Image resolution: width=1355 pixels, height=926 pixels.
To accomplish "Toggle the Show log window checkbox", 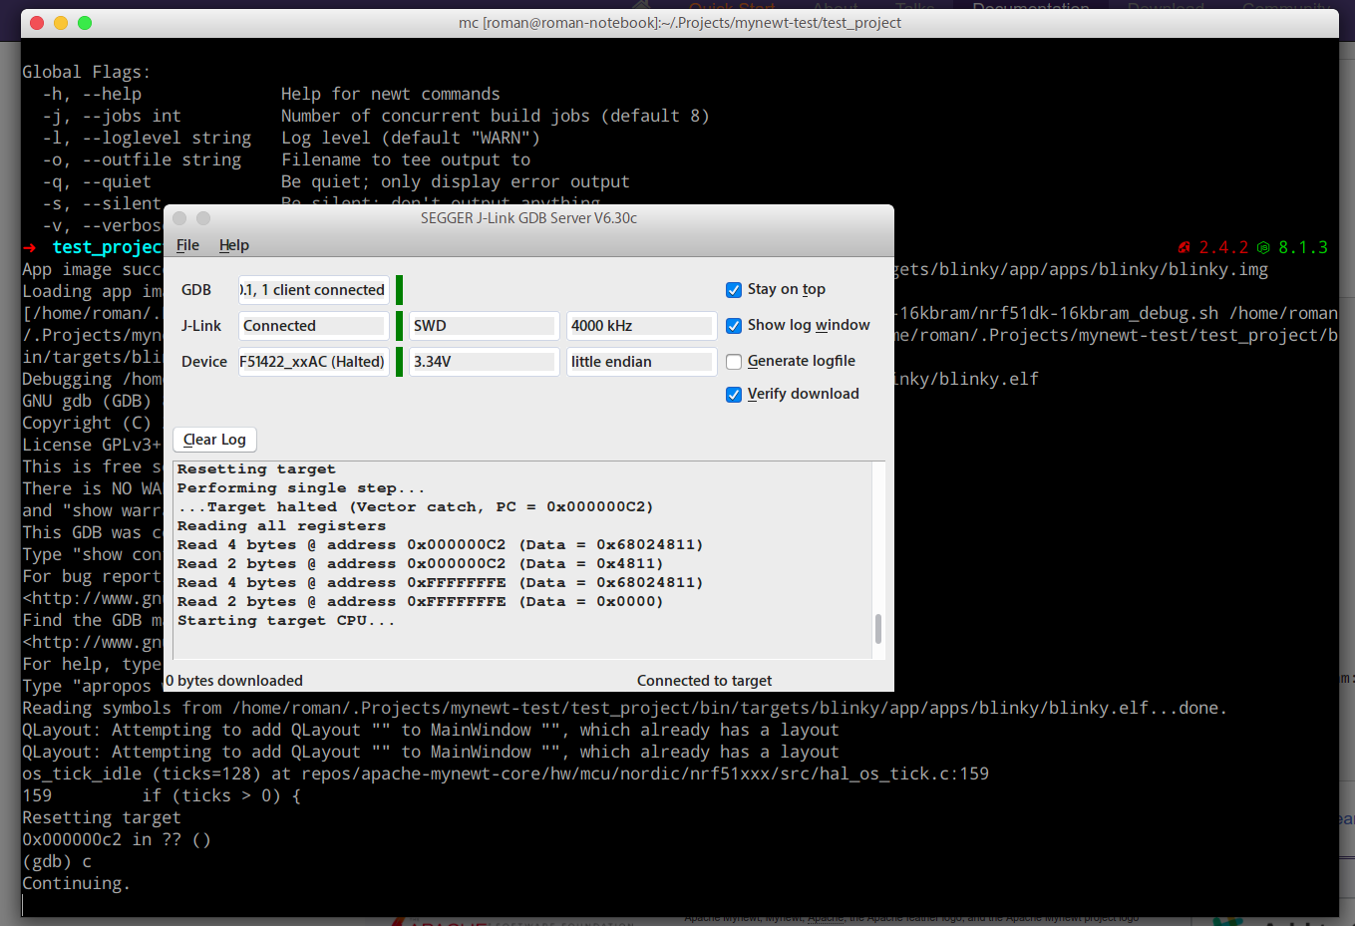I will tap(734, 326).
